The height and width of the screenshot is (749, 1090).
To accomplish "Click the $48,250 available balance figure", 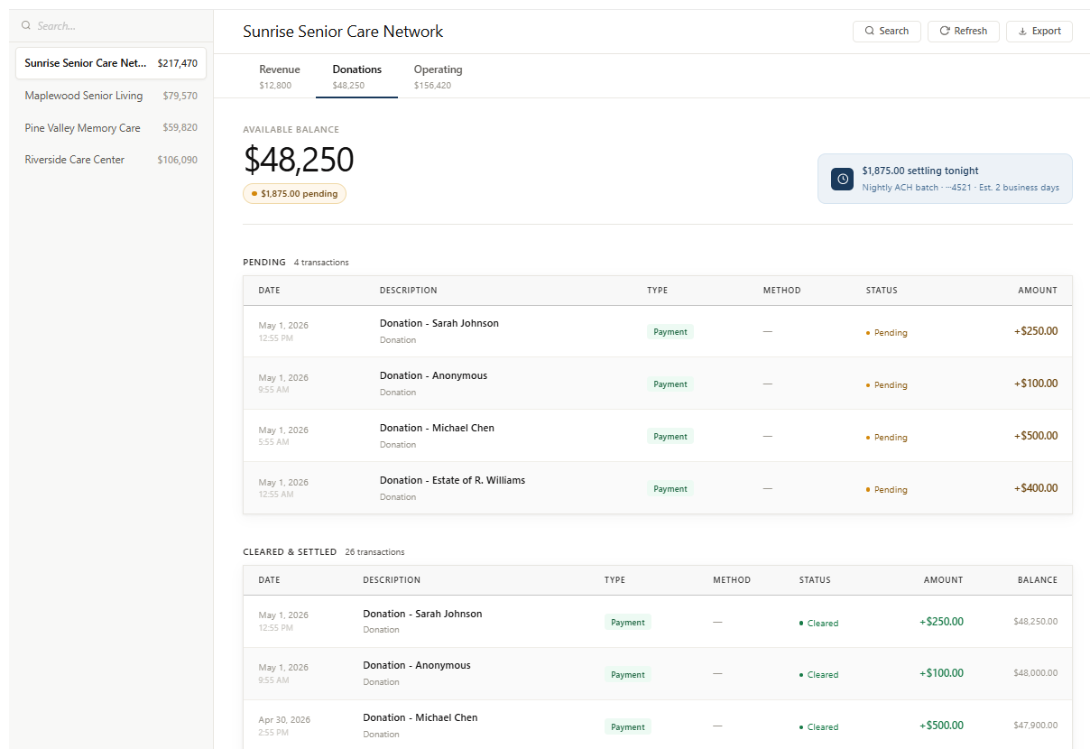I will (298, 160).
